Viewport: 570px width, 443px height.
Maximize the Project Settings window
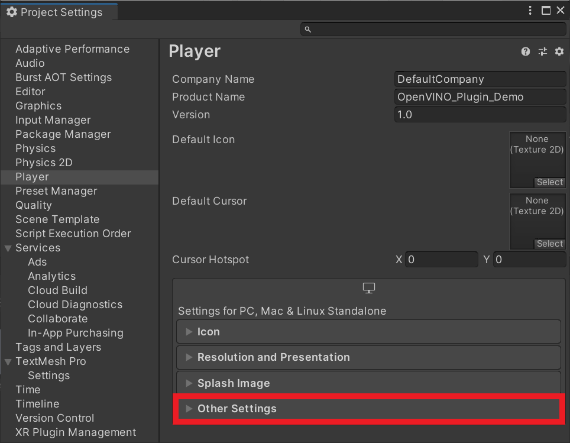[546, 11]
